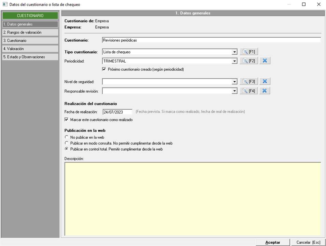Select No publicar en la web option

67,137
